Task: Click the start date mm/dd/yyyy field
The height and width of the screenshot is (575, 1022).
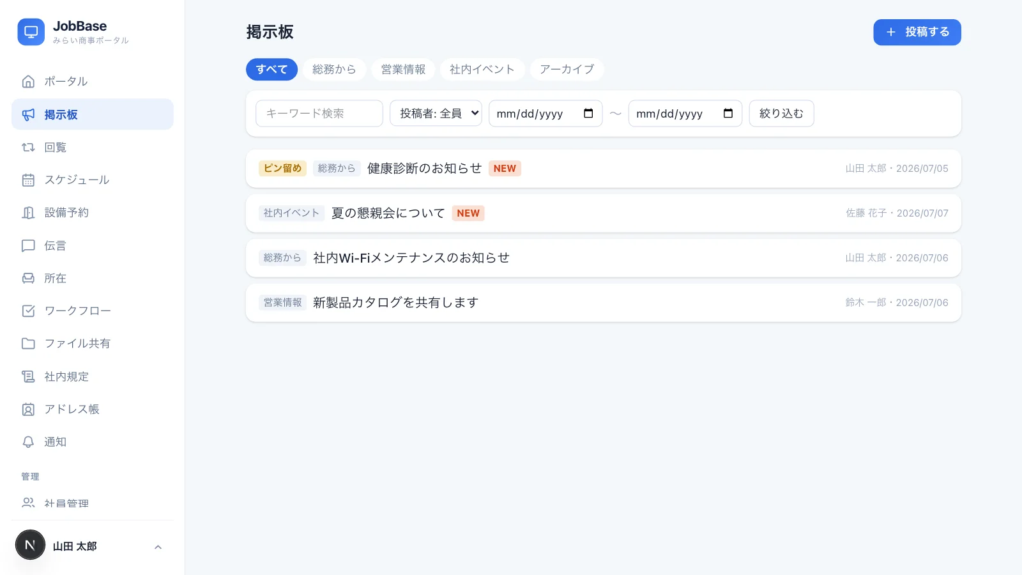Action: pyautogui.click(x=545, y=113)
